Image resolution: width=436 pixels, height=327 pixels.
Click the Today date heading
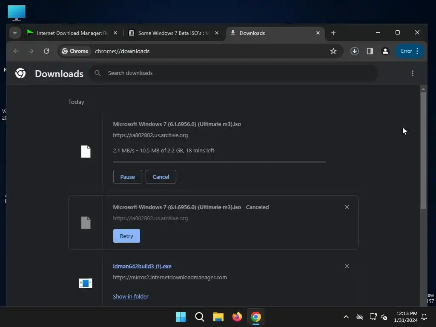point(76,102)
